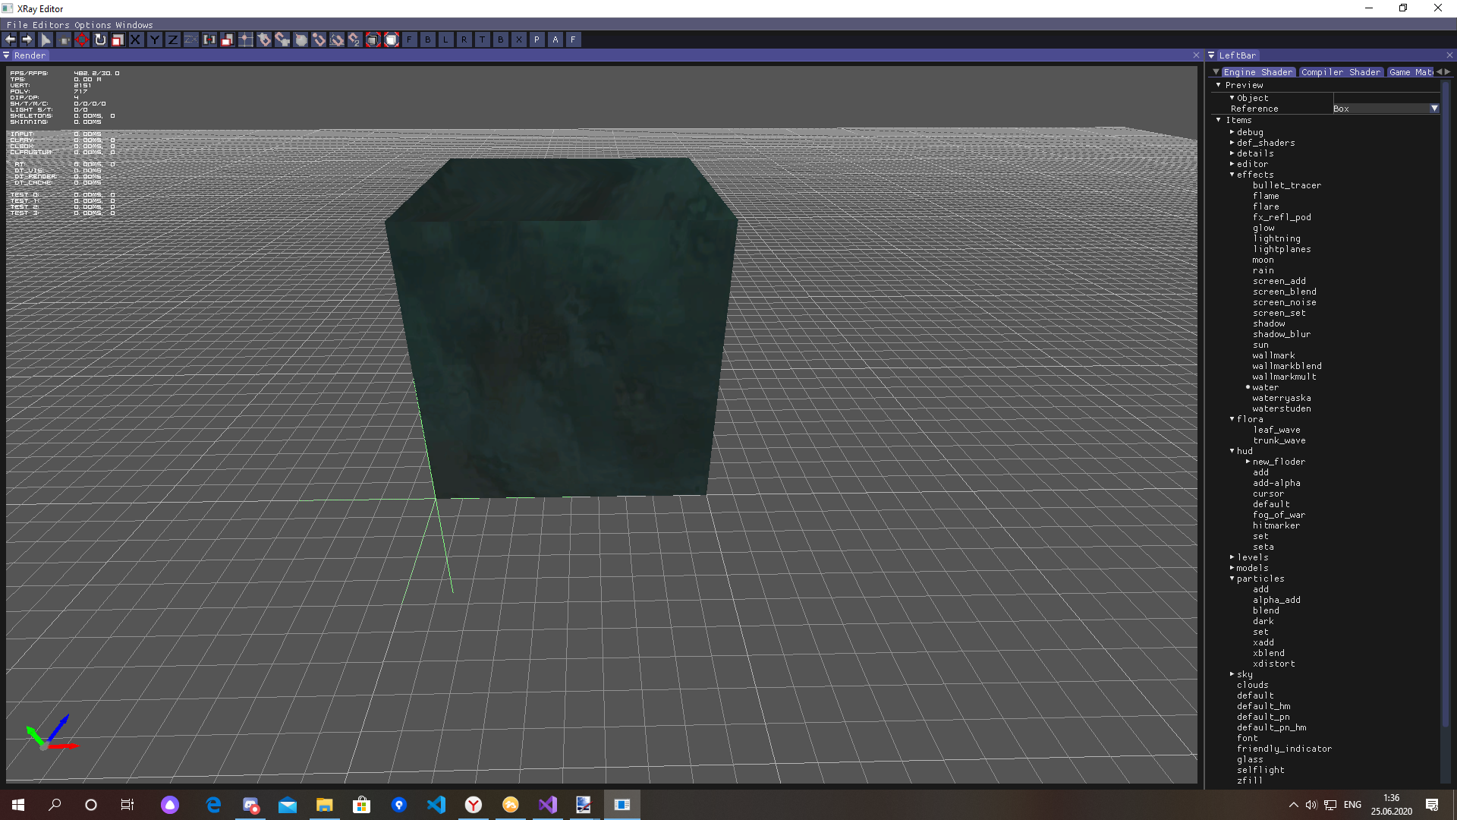Click the scale tool icon

tap(118, 39)
